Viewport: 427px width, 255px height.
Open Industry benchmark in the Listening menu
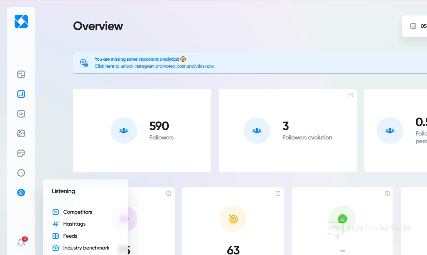(86, 248)
